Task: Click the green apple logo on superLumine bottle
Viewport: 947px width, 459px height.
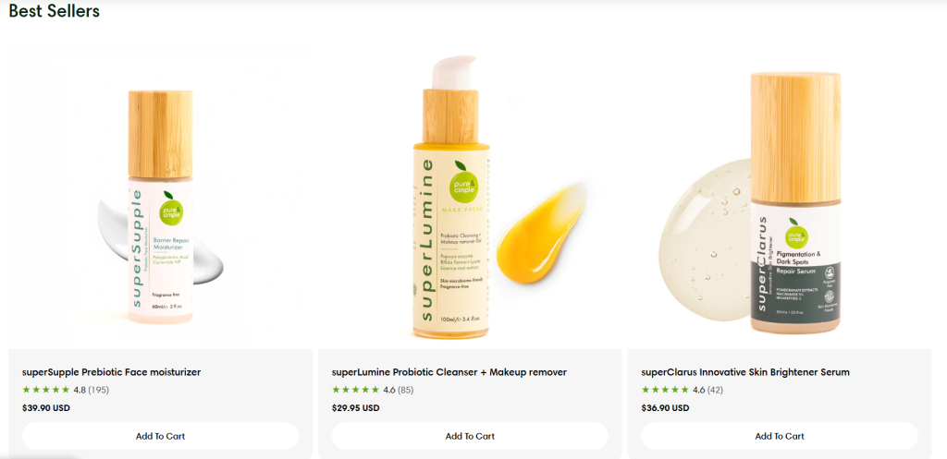Action: [x=462, y=181]
